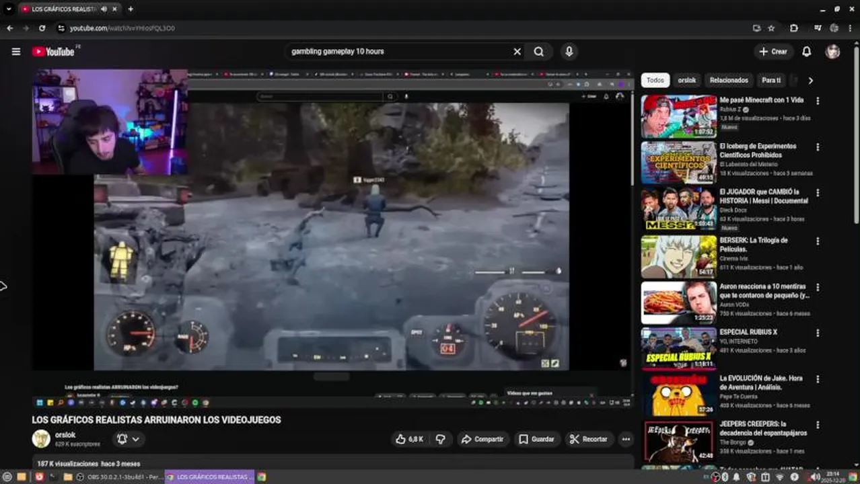Open the taskbar file manager folder

click(67, 477)
